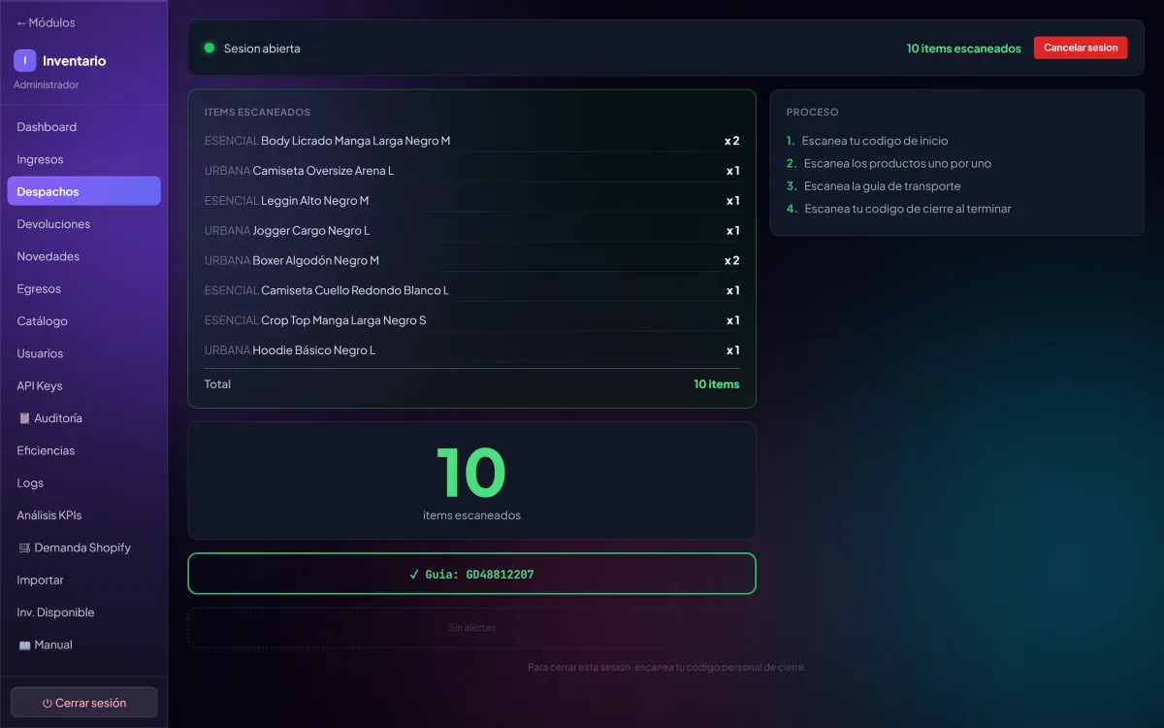Screen dimensions: 1164x728
Task: Click the Manual book icon
Action: tap(24, 645)
